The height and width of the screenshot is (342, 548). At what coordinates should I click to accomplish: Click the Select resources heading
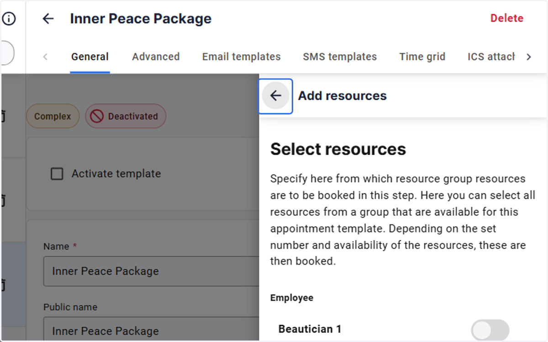[338, 149]
